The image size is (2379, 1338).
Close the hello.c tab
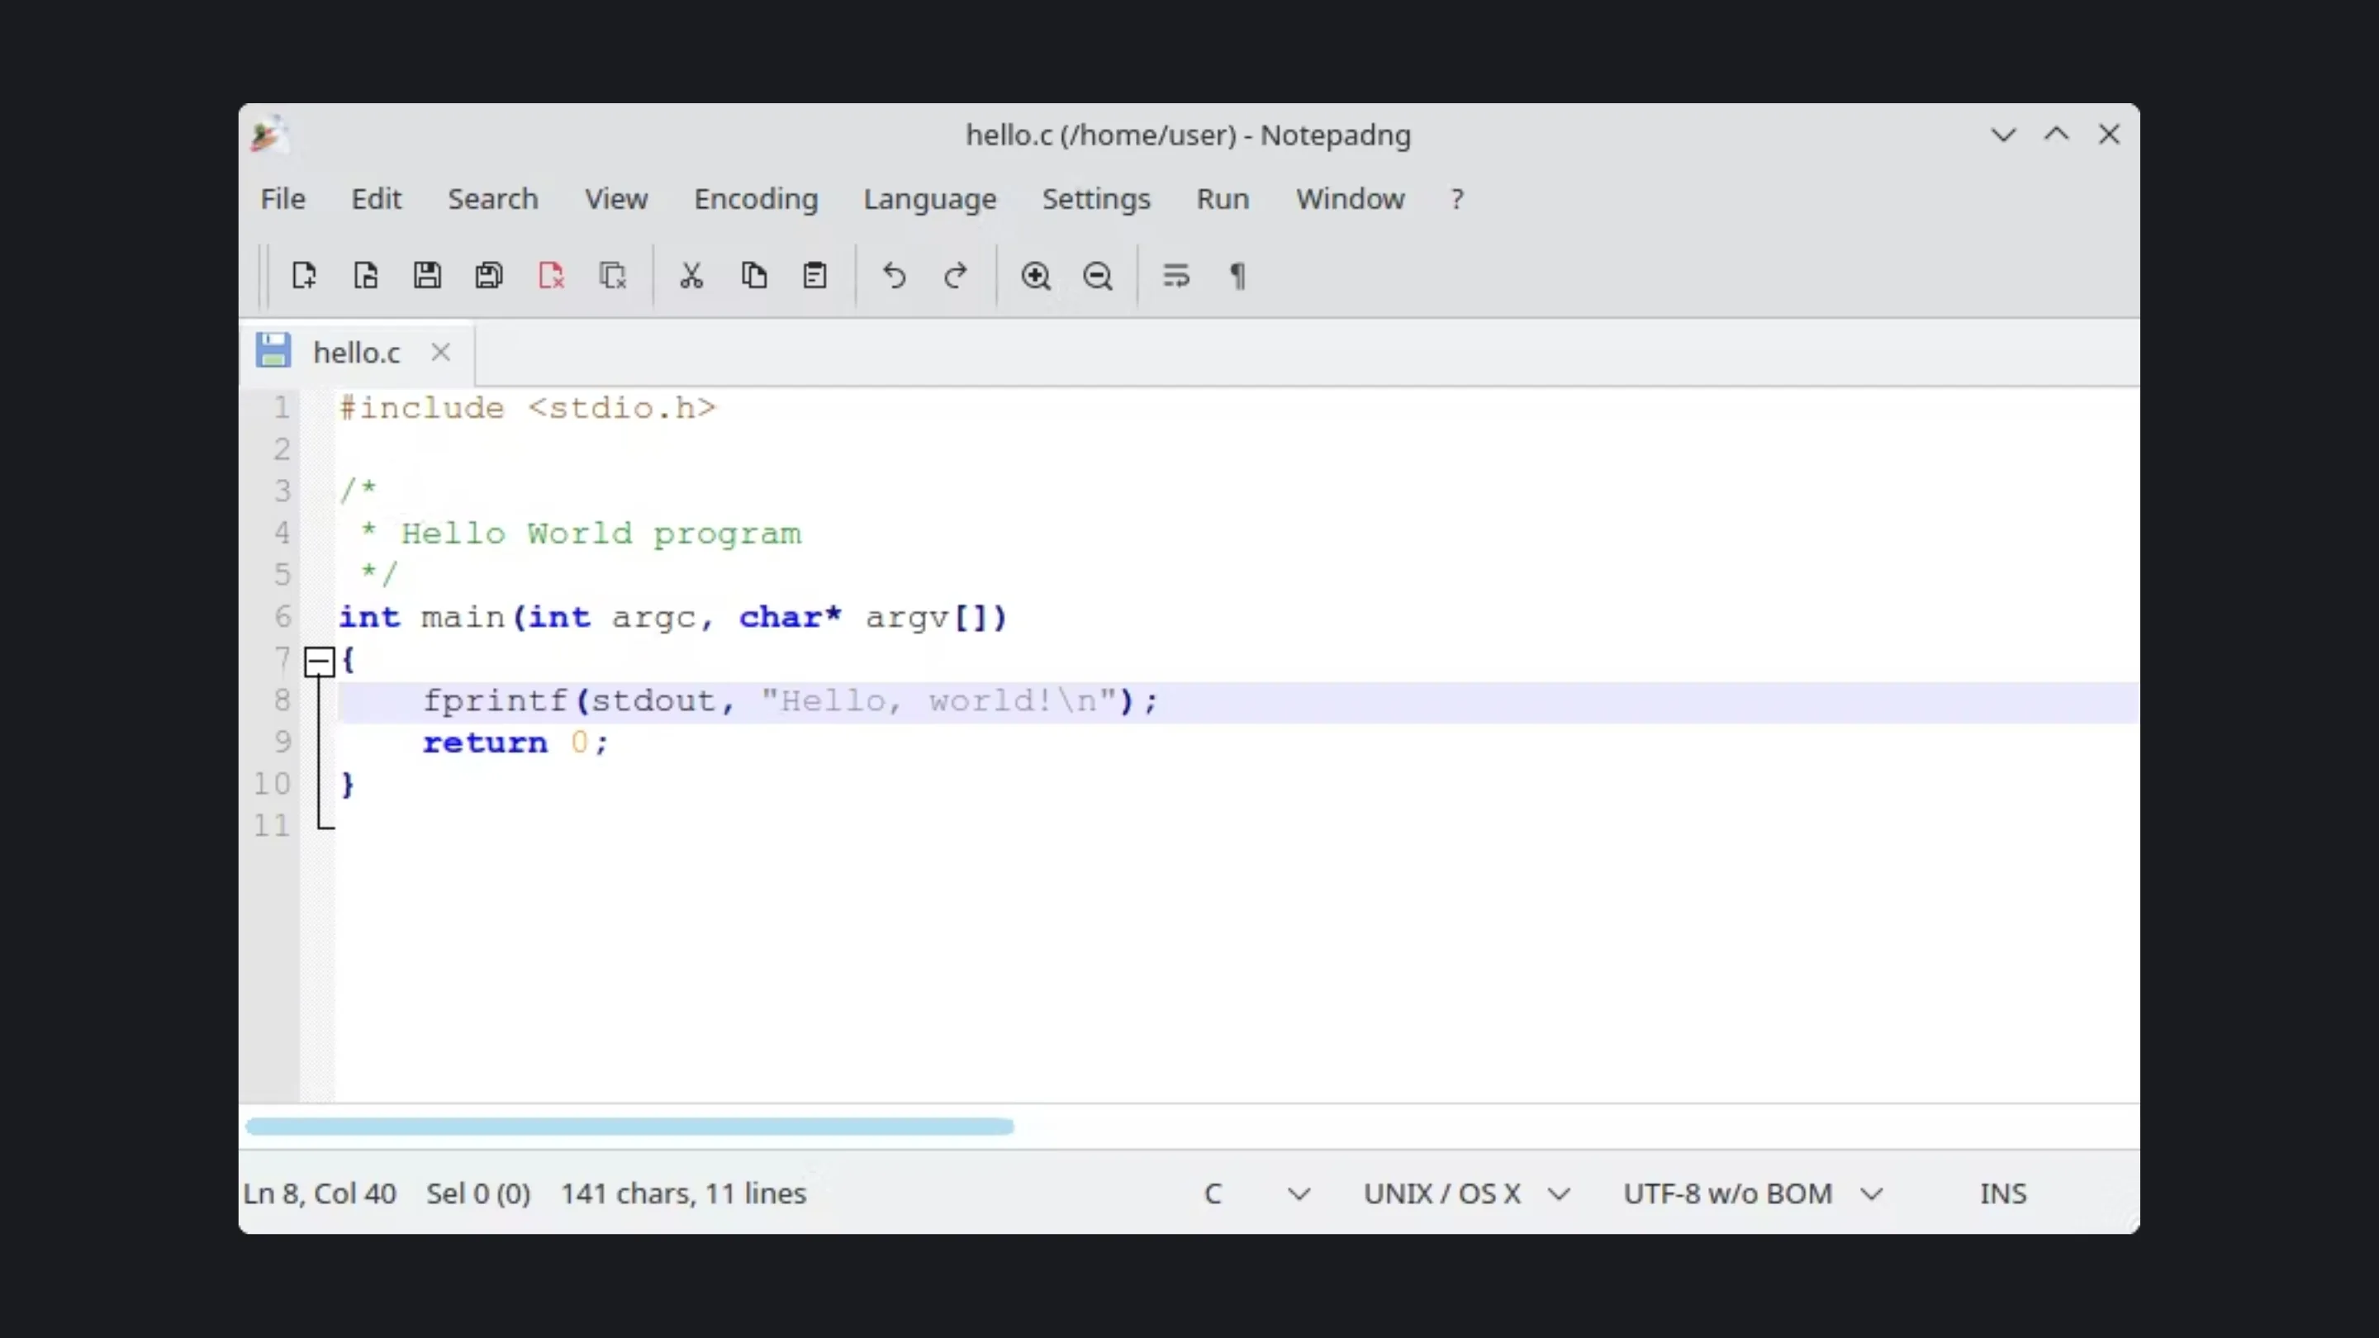coord(440,352)
